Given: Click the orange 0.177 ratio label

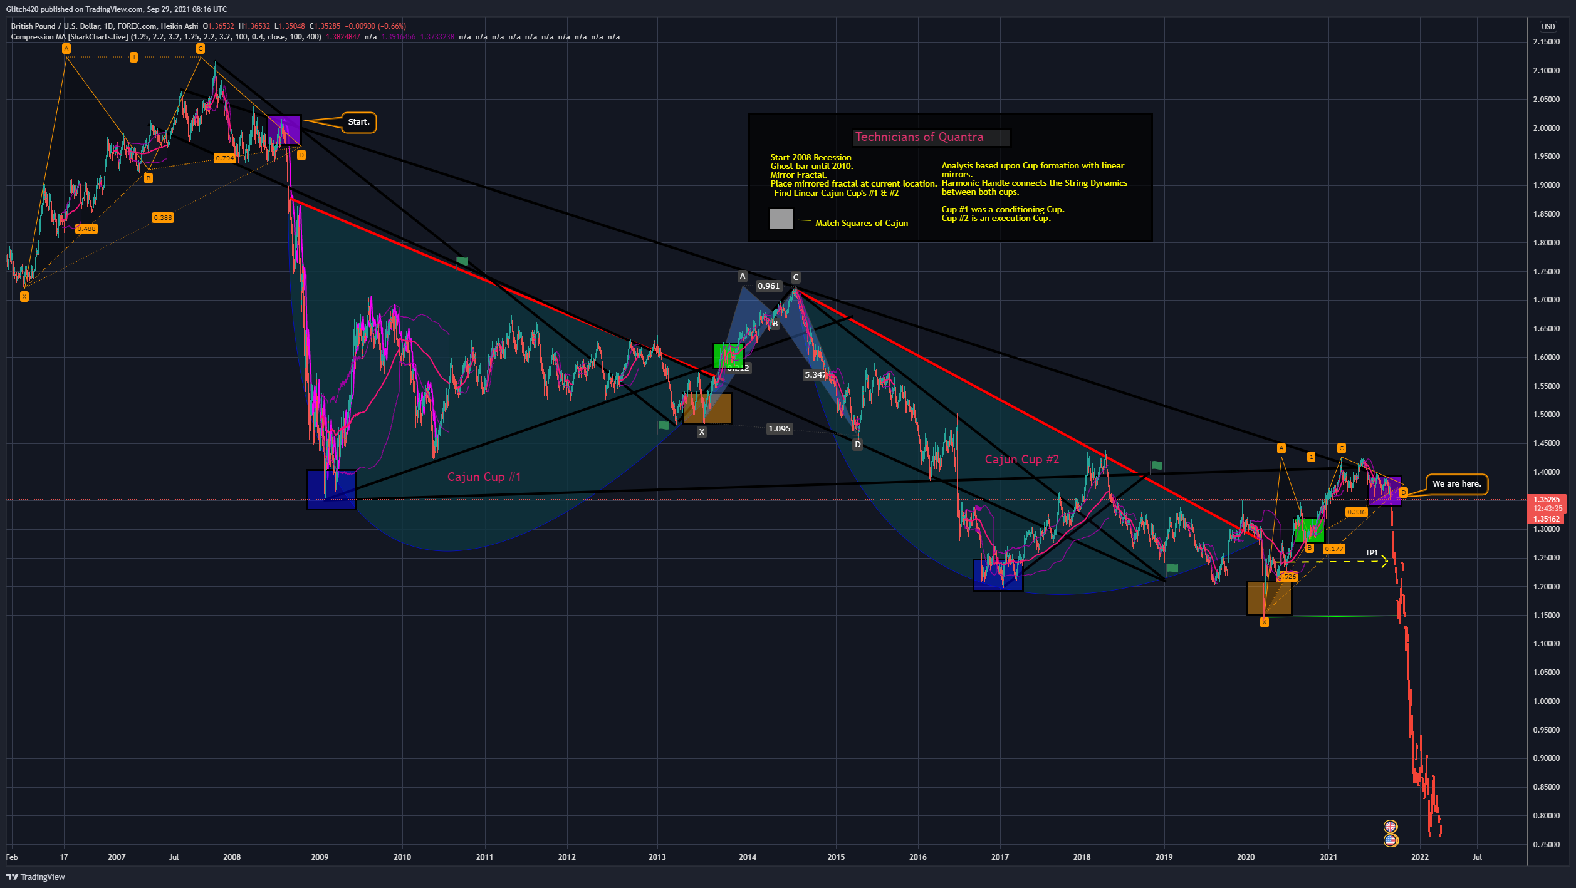Looking at the screenshot, I should [1334, 549].
